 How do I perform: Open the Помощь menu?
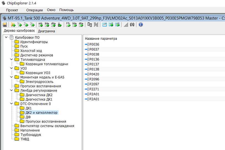(66, 10)
